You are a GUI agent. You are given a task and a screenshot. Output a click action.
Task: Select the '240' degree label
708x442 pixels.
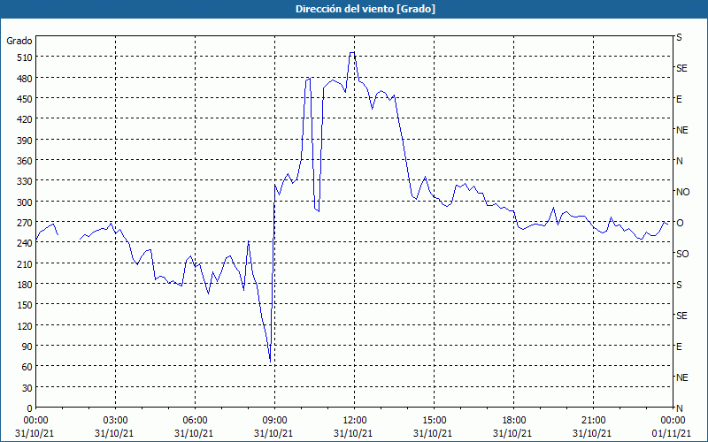point(26,244)
